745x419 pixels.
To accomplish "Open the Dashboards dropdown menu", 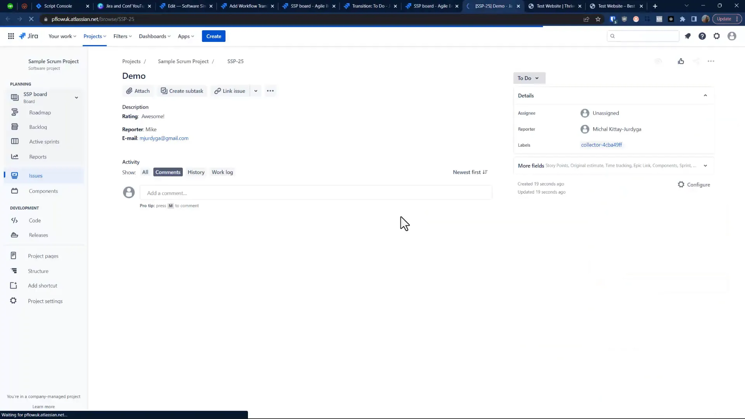I will click(154, 36).
